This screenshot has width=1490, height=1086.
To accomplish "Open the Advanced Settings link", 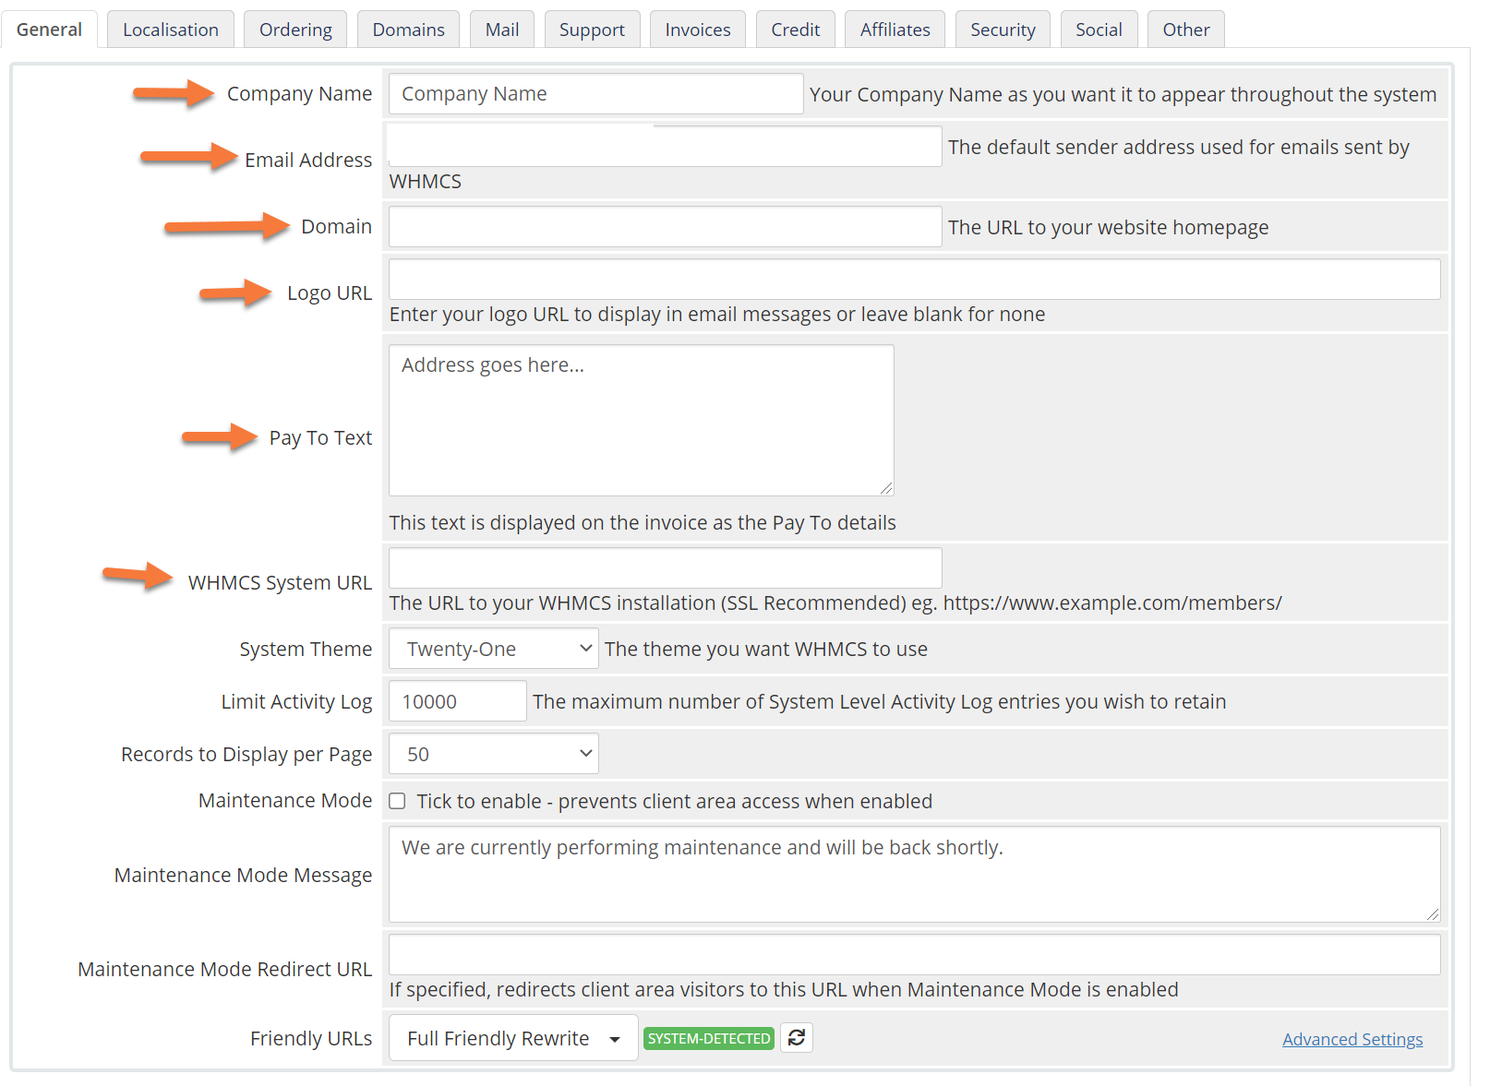I will pos(1352,1039).
